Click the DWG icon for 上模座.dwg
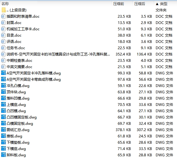Viewport: 177px width, 168px height. [x=3, y=104]
